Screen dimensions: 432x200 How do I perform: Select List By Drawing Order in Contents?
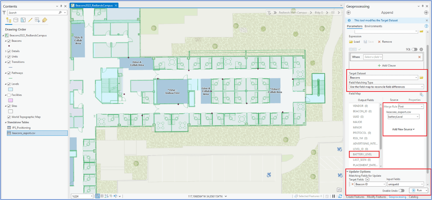tap(8, 20)
